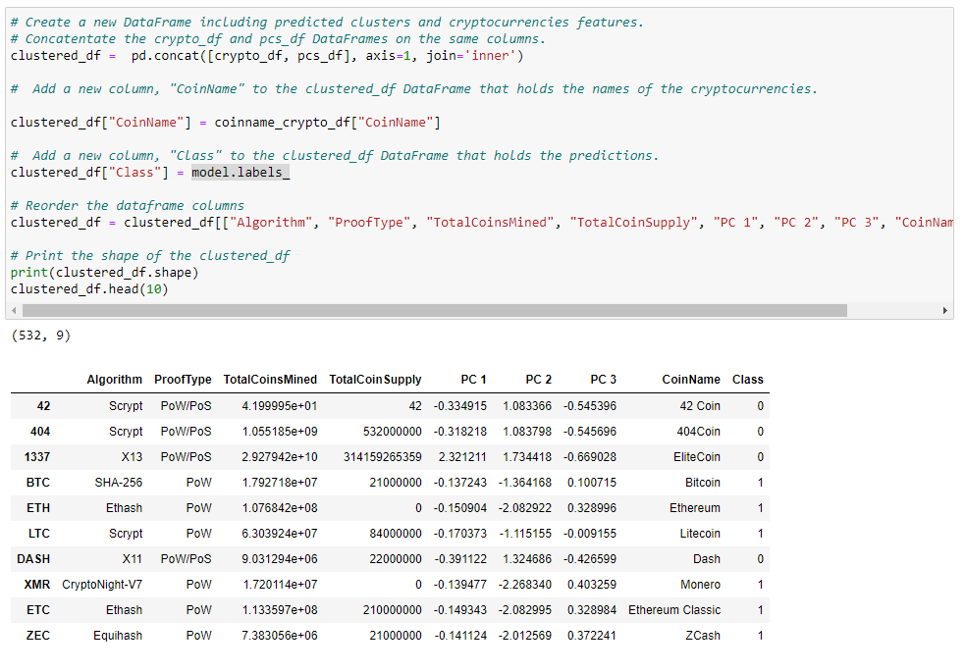Click the CoinName column header

pos(691,380)
